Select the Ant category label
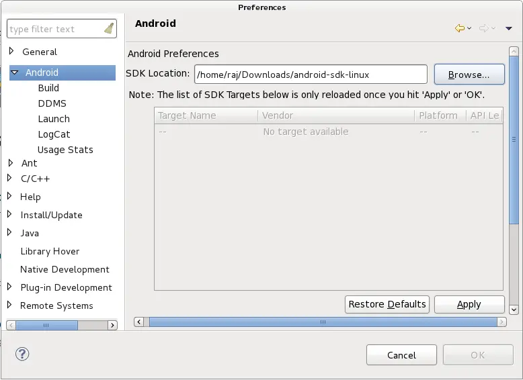This screenshot has width=523, height=380. pyautogui.click(x=30, y=163)
